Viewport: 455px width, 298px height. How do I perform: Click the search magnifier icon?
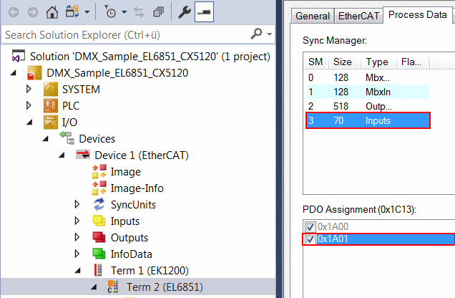pos(256,34)
